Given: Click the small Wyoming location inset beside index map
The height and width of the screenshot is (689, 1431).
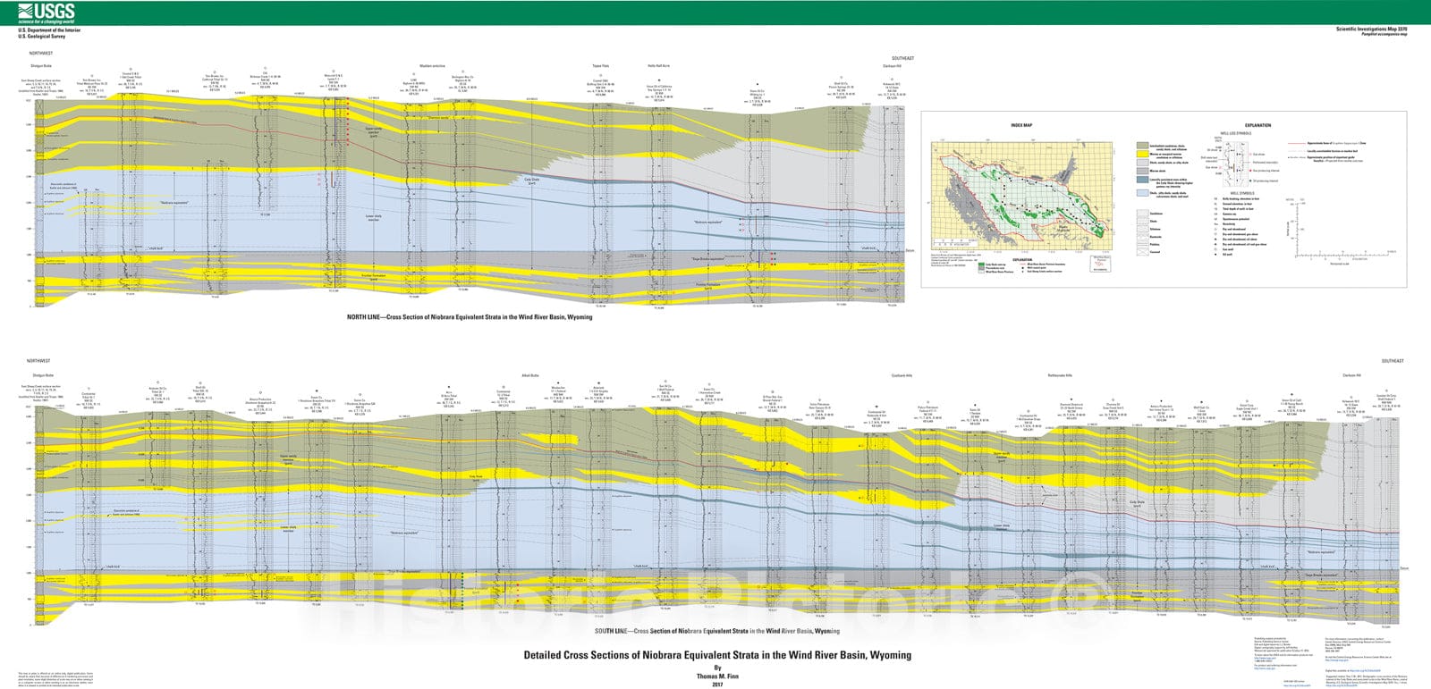Looking at the screenshot, I should [1100, 264].
